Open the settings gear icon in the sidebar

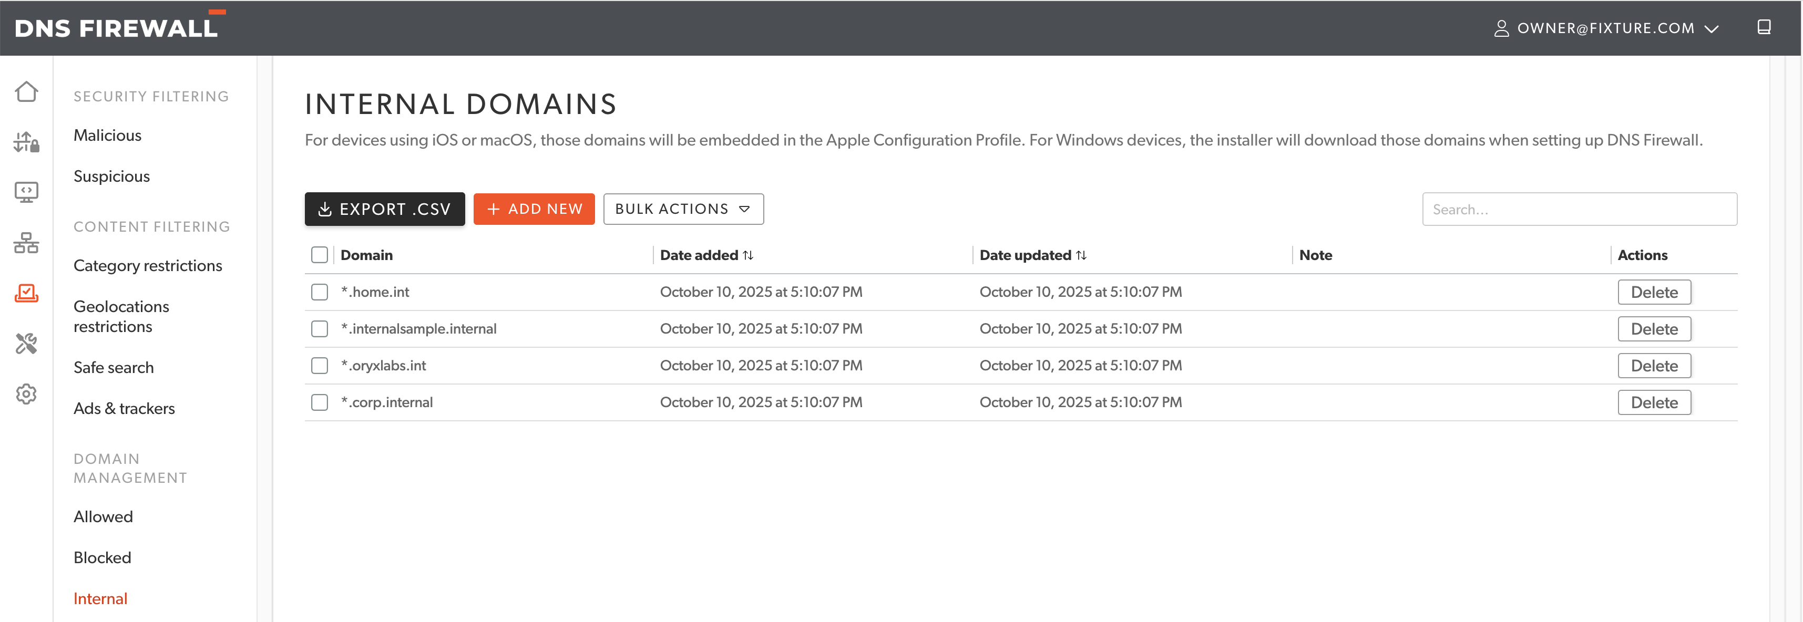(x=27, y=394)
